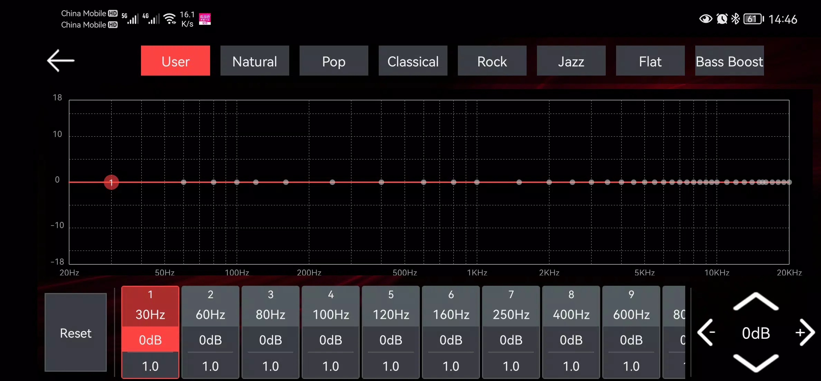
Task: Click the Reset button
Action: (x=76, y=333)
